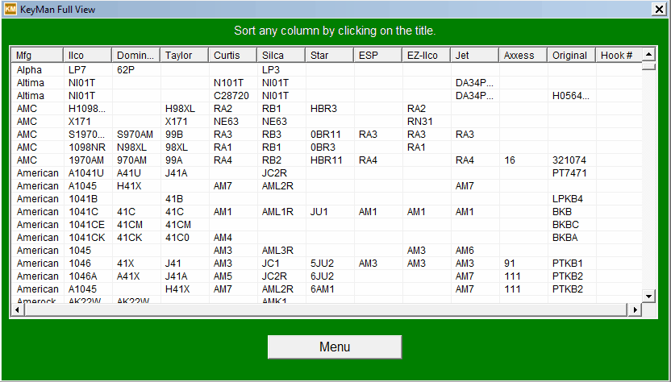Click Taylor cell 41C0
This screenshot has width=671, height=382.
point(177,238)
